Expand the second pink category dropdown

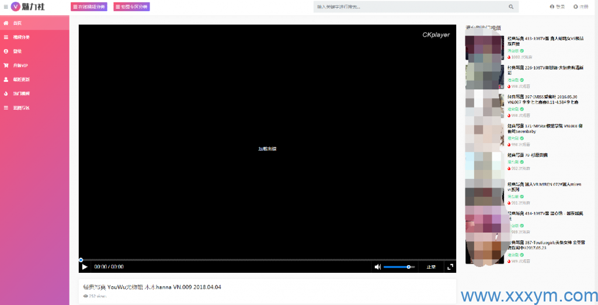point(131,7)
